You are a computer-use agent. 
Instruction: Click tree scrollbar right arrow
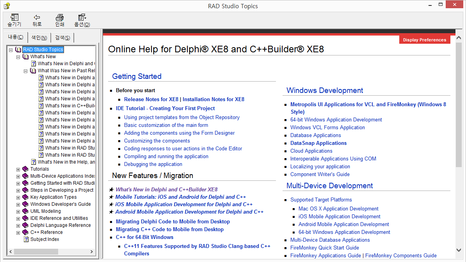[x=92, y=251]
